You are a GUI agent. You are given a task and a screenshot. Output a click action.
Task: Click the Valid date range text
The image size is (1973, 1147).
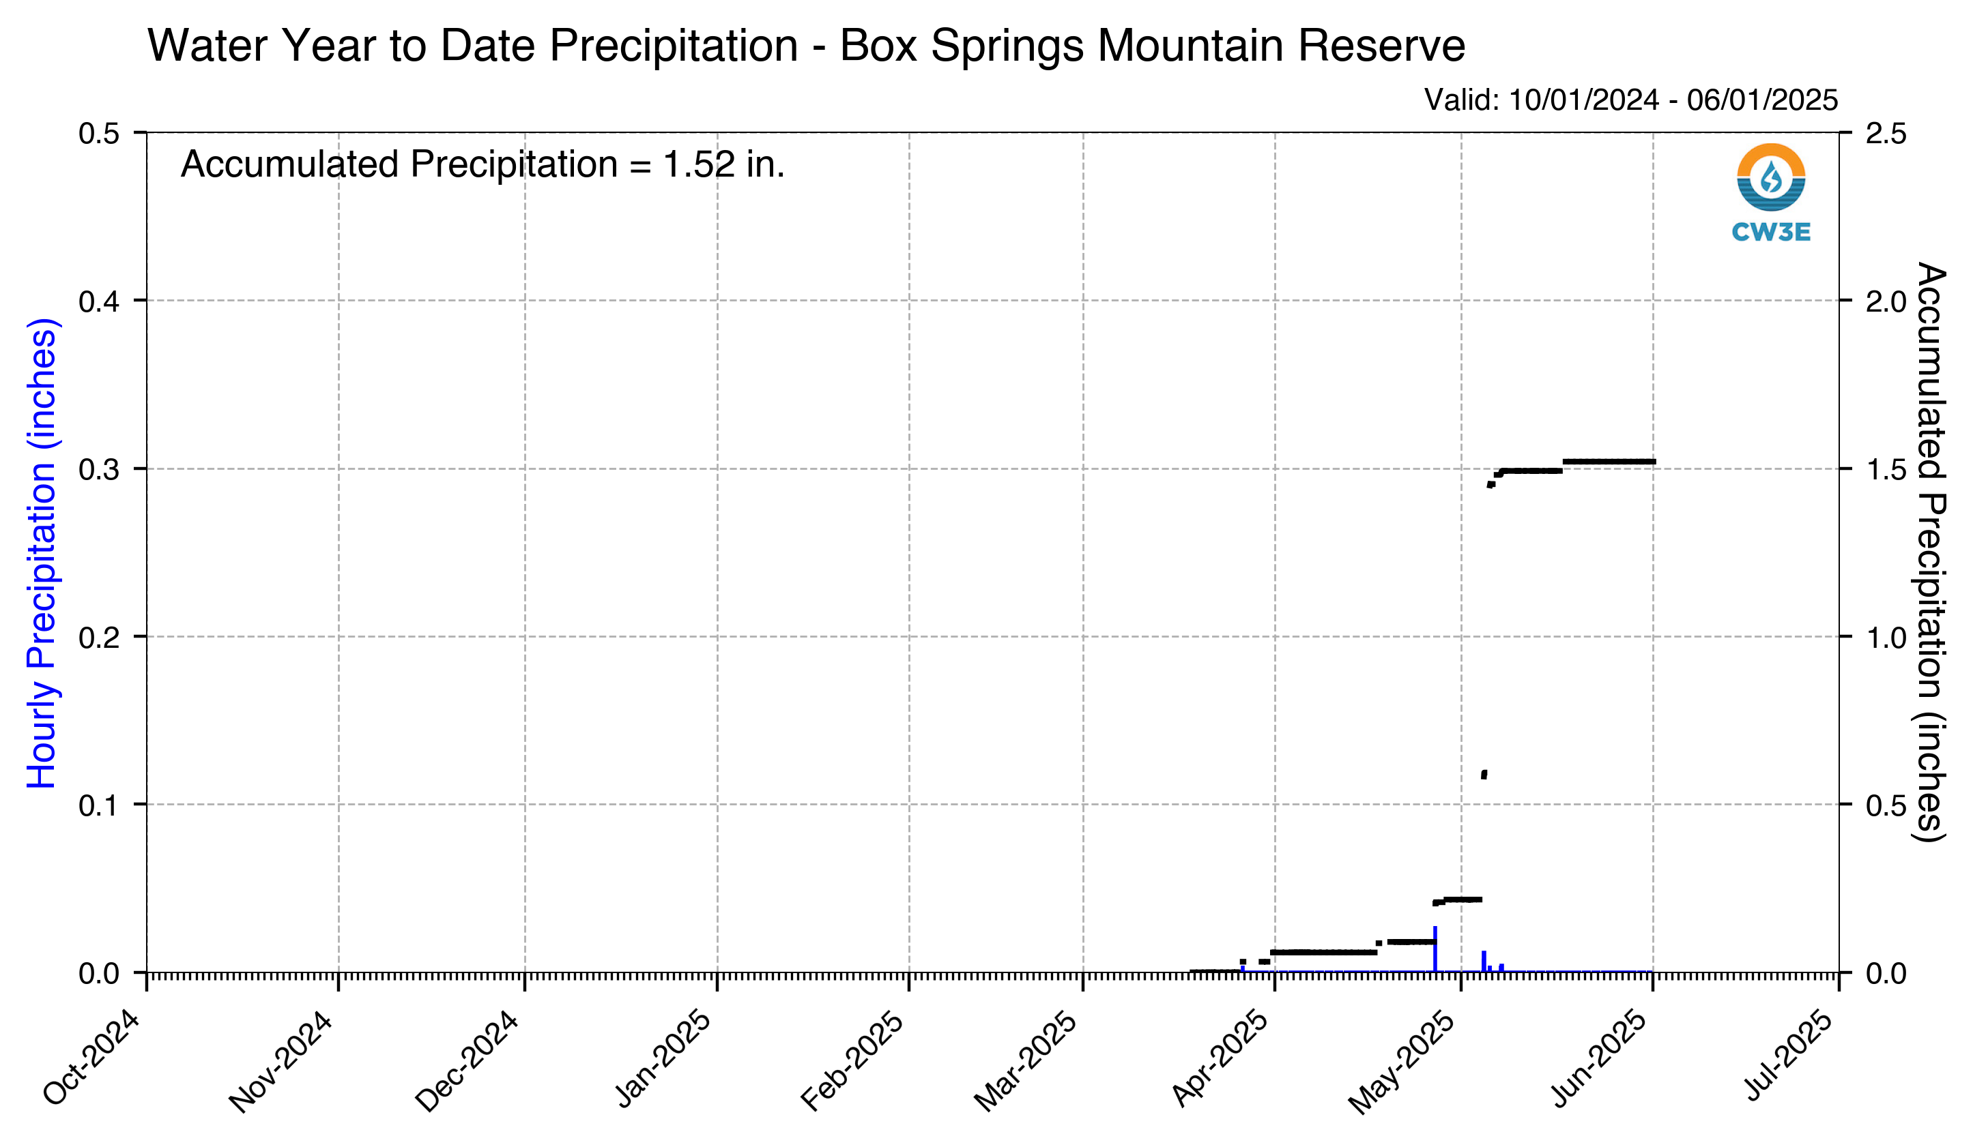point(1631,100)
